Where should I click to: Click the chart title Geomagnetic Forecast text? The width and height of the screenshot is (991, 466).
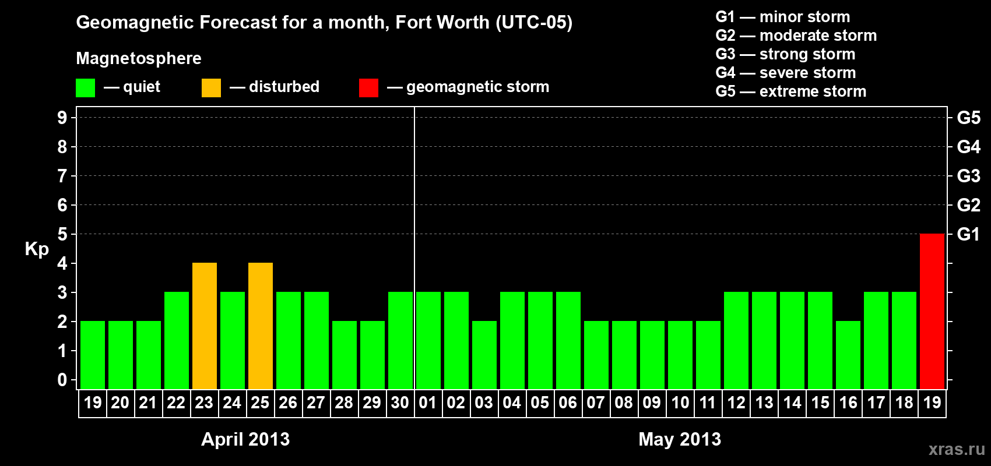tap(324, 22)
